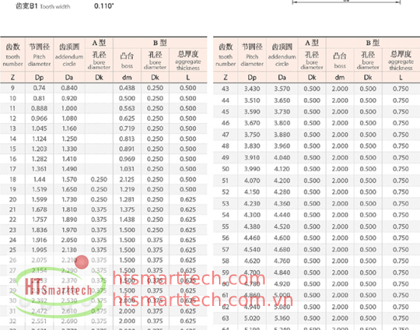
Task: Click addendum circle value 3.880
Action: pyautogui.click(x=282, y=134)
